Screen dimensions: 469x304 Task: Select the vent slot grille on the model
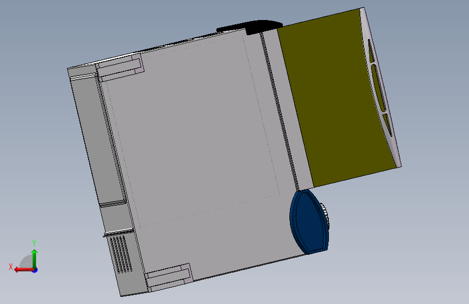[121, 254]
